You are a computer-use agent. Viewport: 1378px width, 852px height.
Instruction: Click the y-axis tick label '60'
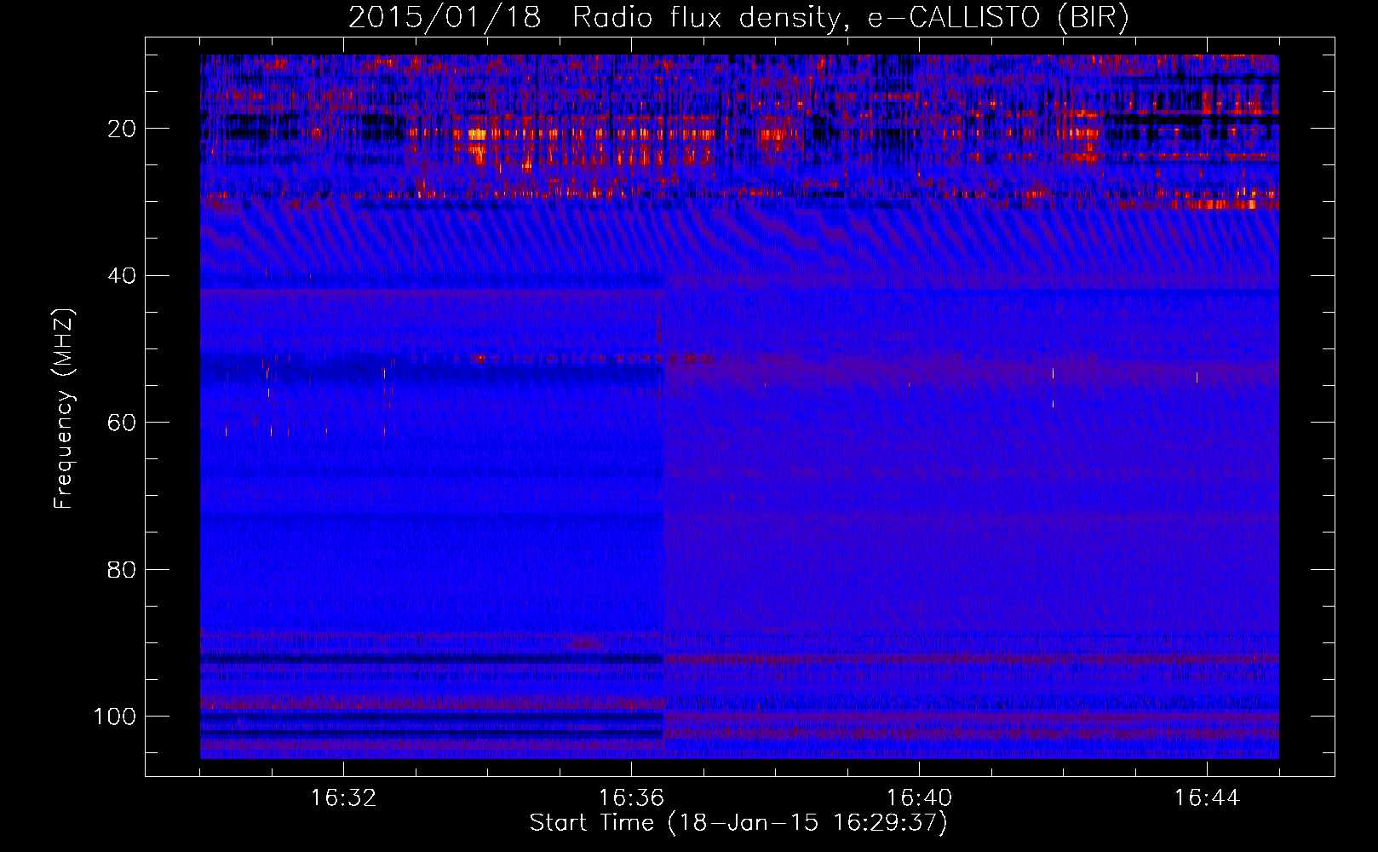[121, 423]
